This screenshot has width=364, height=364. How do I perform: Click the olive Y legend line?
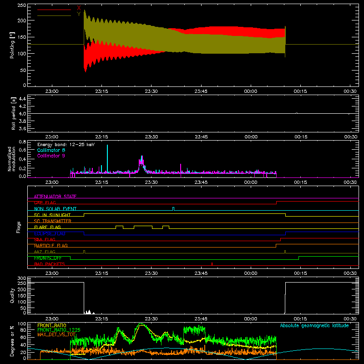click(54, 15)
